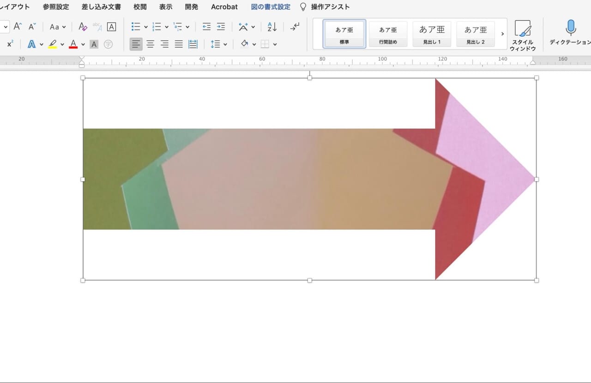The width and height of the screenshot is (591, 383).
Task: Open the Style Window pane
Action: [x=523, y=35]
